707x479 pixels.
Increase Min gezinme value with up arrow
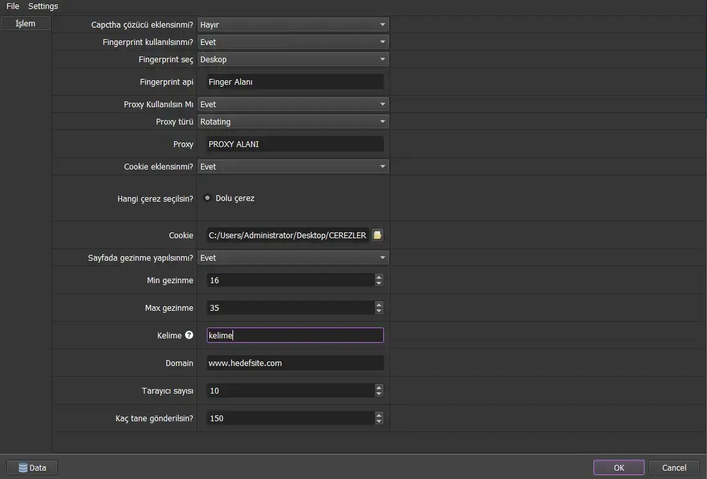(x=379, y=277)
